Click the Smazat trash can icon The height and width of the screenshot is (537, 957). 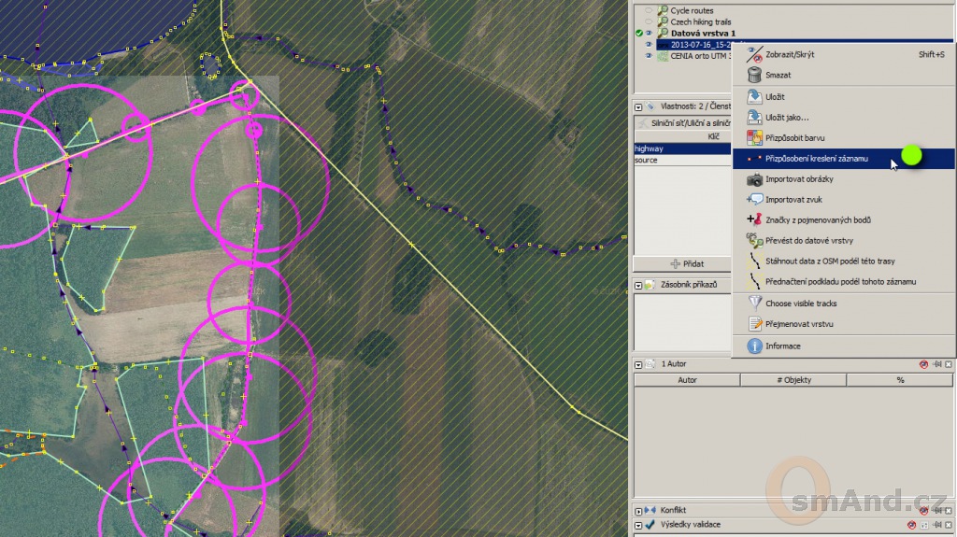click(755, 75)
